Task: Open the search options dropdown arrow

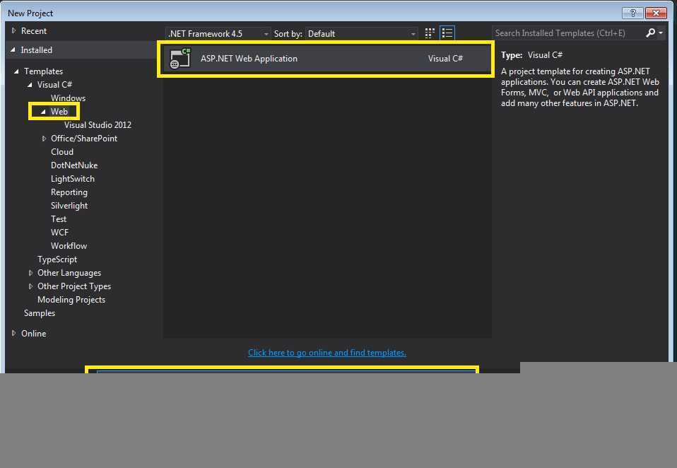Action: point(661,33)
